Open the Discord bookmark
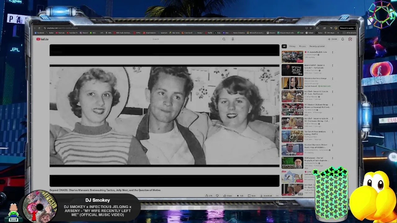Viewport: 397px width, 223px height. coord(84,33)
